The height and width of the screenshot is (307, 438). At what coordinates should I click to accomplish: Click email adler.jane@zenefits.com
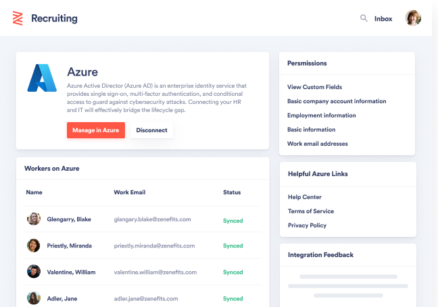click(x=146, y=299)
